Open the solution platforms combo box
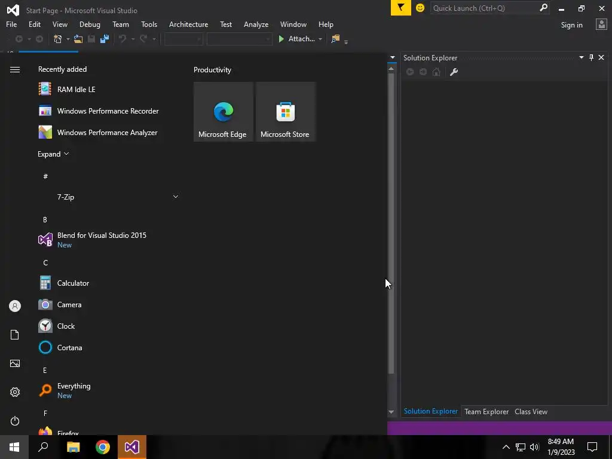Screen dimensions: 612x459 pos(239,39)
